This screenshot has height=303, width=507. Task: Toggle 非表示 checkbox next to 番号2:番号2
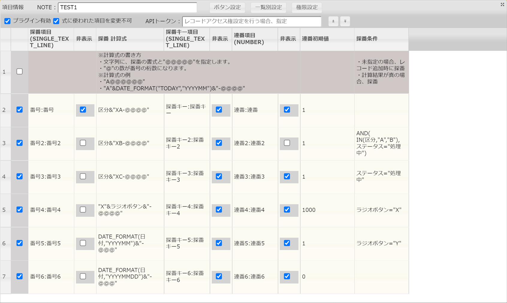point(83,143)
